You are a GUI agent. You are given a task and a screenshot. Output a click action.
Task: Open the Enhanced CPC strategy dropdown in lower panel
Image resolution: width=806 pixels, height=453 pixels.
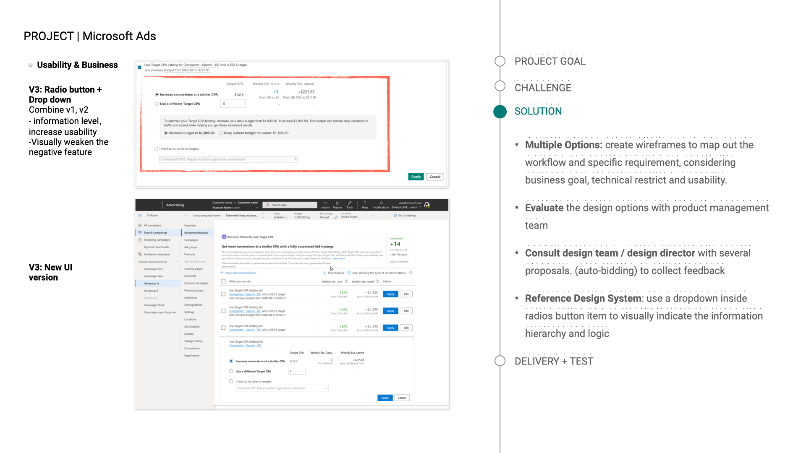point(282,388)
